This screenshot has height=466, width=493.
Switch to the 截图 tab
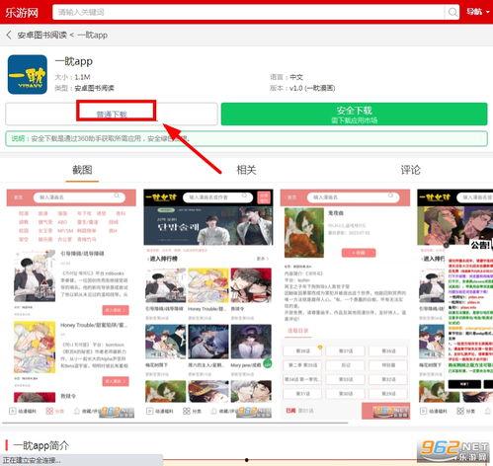coord(82,170)
